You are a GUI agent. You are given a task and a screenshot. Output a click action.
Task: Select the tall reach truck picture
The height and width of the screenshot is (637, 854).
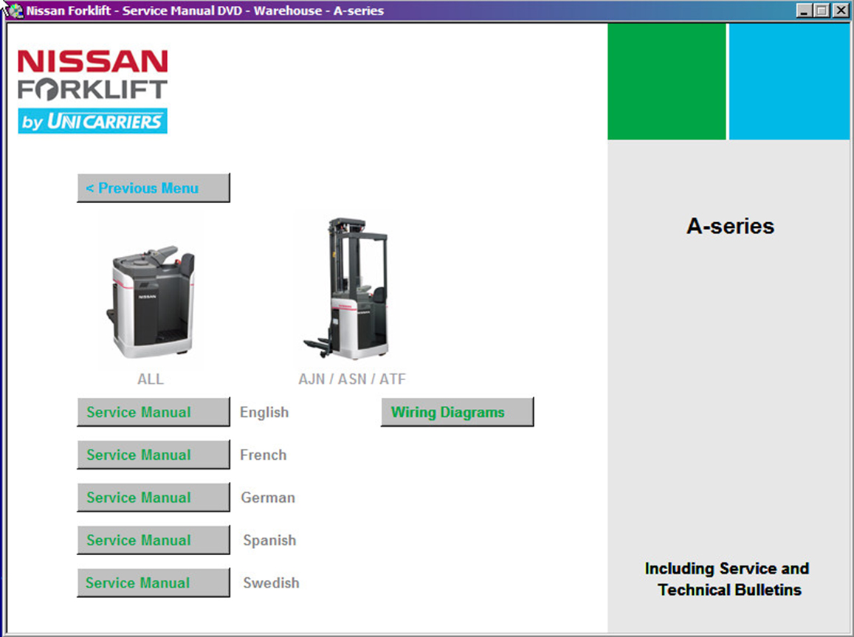[345, 289]
